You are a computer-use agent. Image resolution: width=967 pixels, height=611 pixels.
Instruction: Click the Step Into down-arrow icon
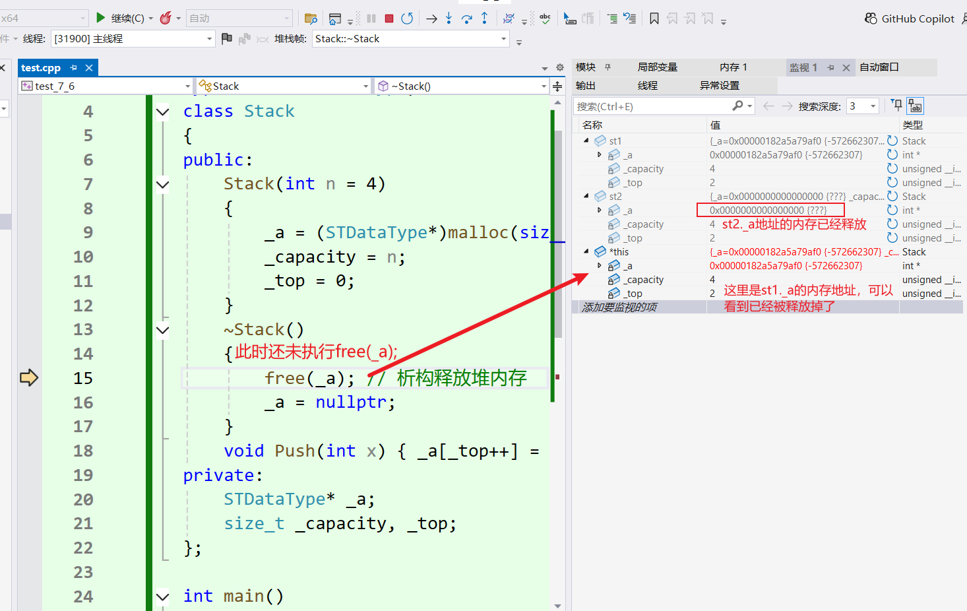(x=449, y=18)
